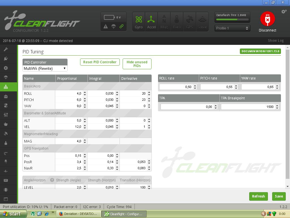
Task: Click the page vertical scrollbar
Action: pyautogui.click(x=287, y=114)
